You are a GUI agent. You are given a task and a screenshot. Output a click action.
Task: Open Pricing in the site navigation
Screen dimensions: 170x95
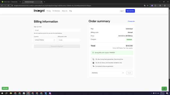pos(48,11)
